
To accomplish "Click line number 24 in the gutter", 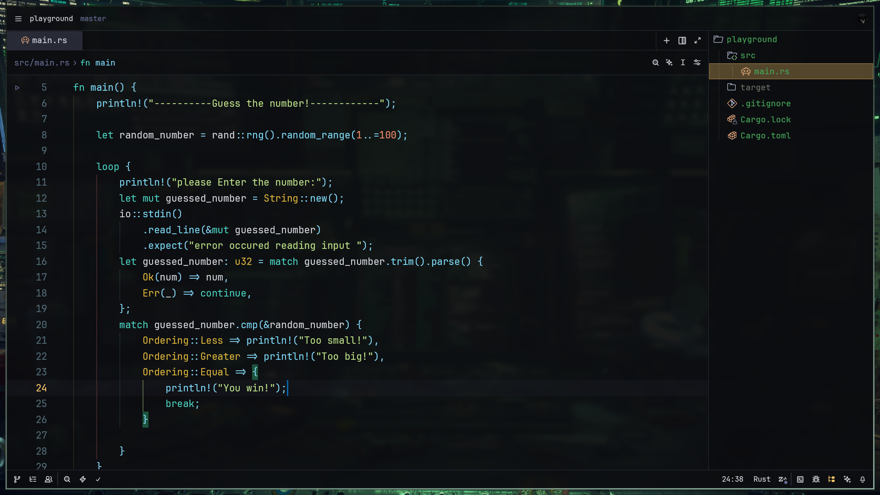I will coord(41,388).
